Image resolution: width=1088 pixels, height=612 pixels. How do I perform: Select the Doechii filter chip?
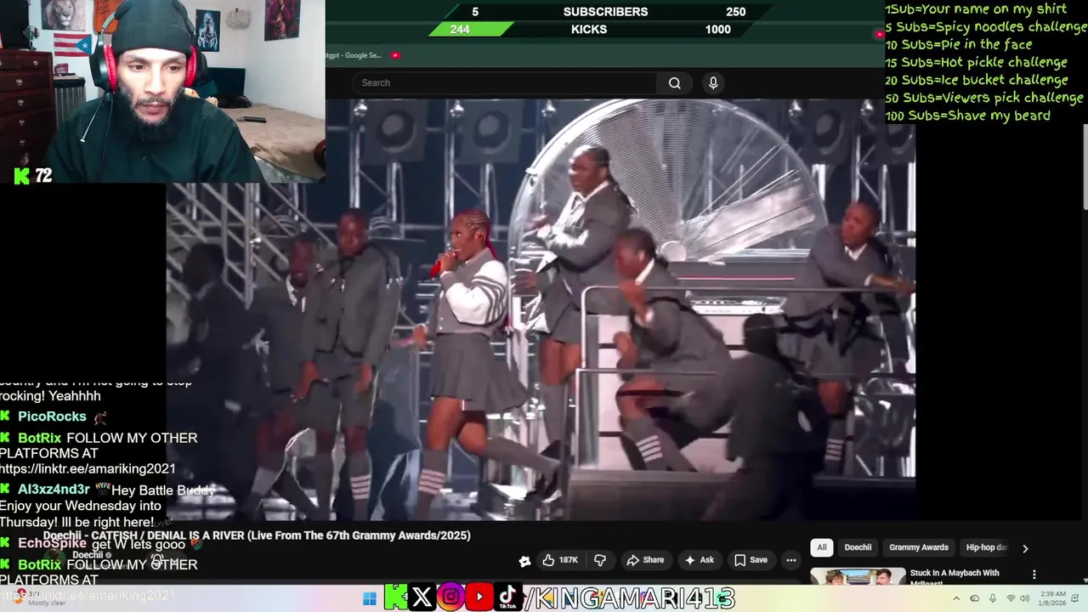coord(858,547)
